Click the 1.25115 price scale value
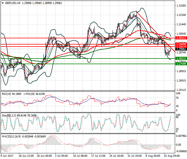 coord(181,90)
